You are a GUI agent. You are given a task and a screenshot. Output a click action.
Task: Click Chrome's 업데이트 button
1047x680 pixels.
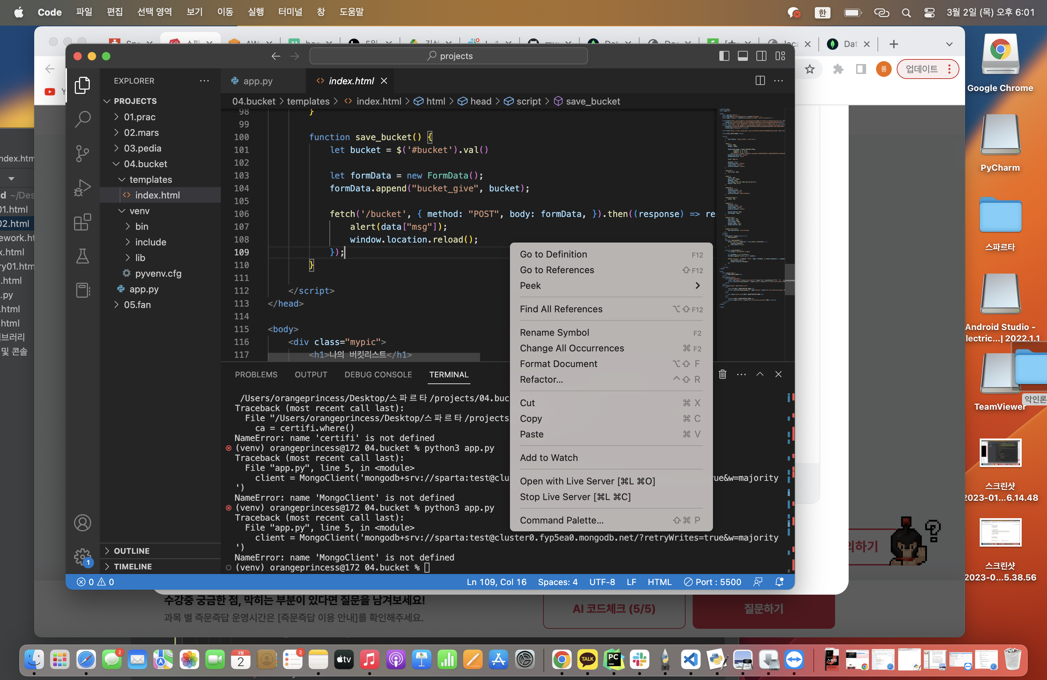click(x=927, y=69)
